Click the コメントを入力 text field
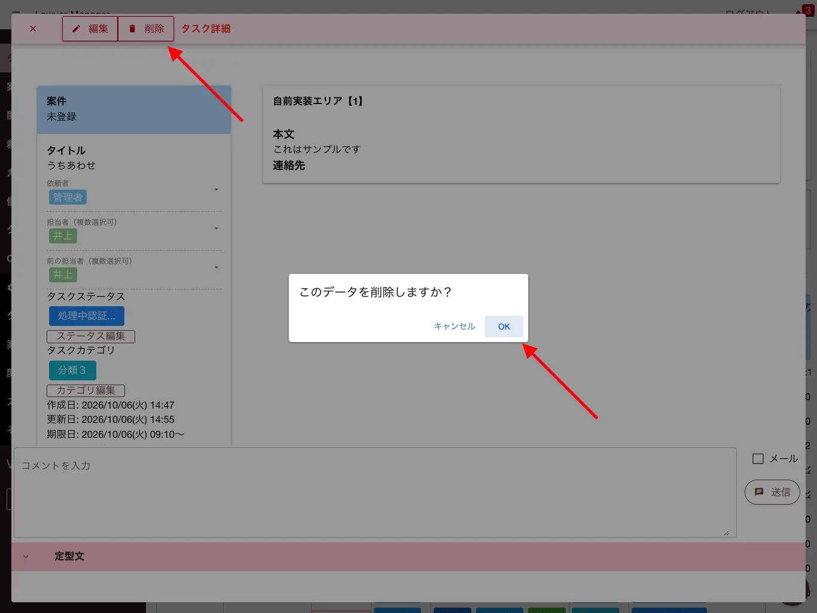 tap(375, 492)
